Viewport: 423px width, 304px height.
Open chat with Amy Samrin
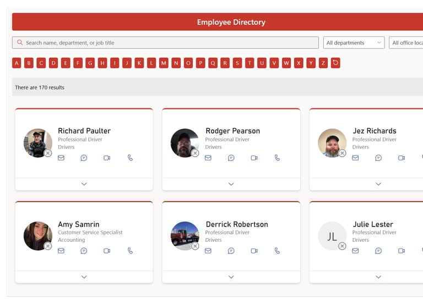coord(84,251)
